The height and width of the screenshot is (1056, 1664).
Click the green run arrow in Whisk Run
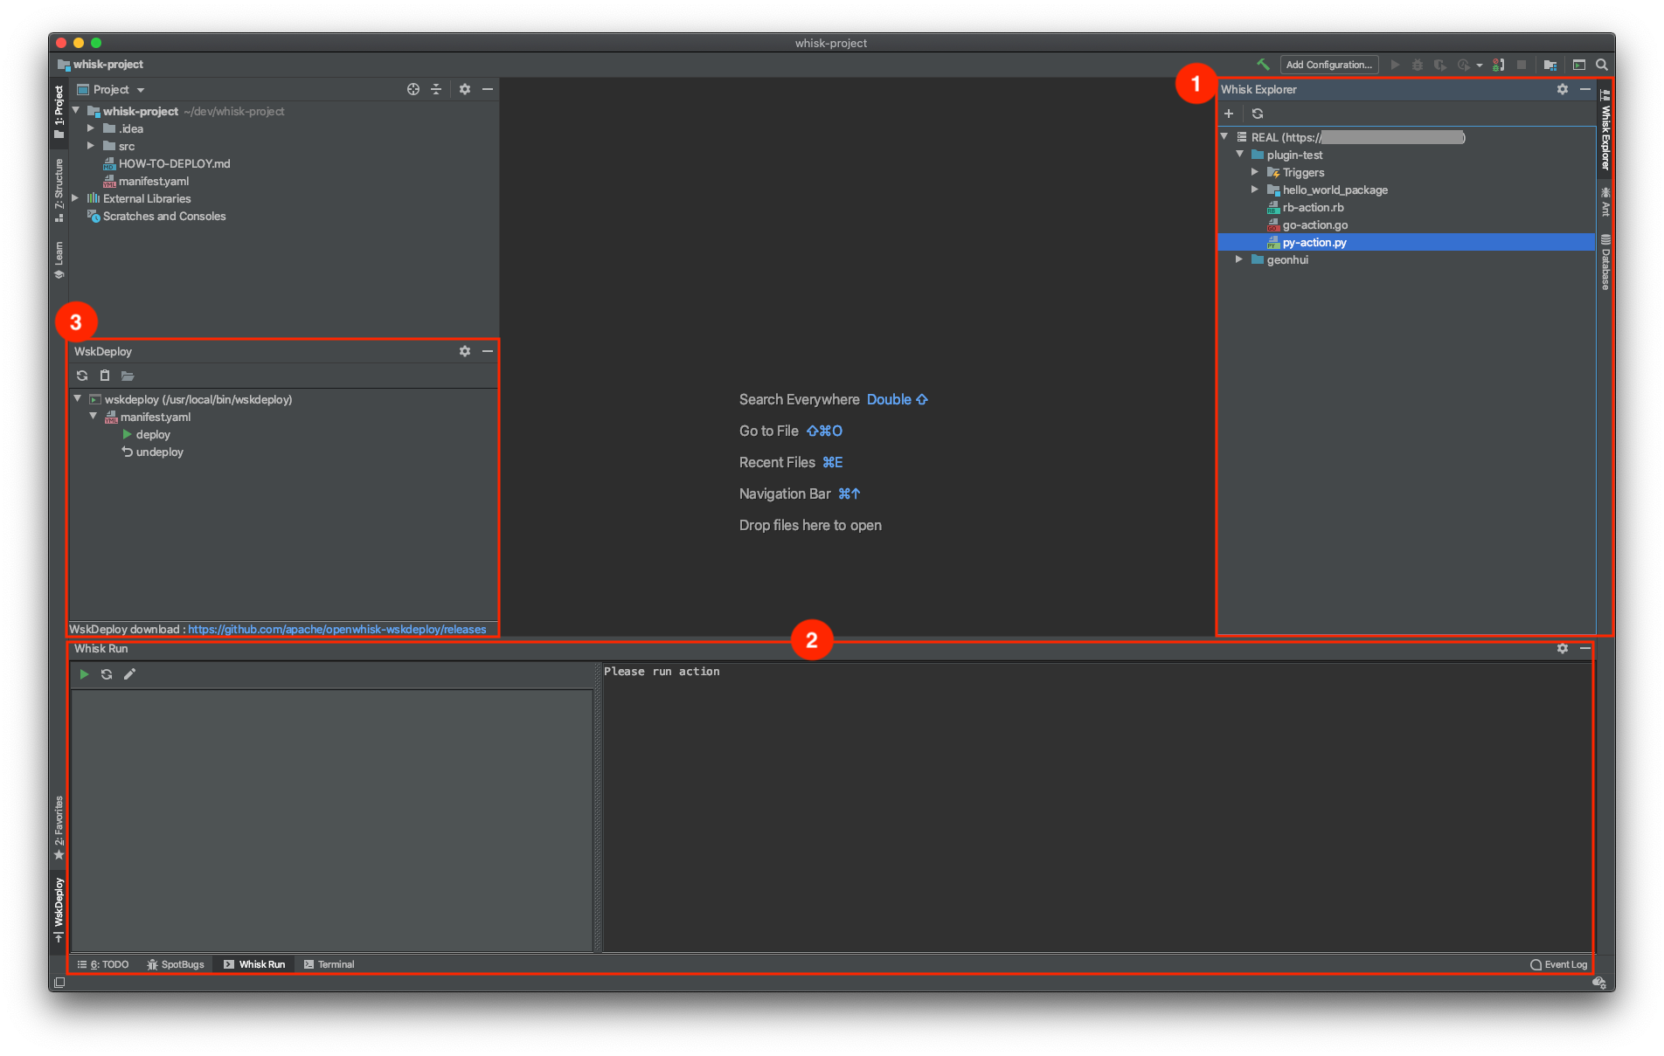point(84,673)
